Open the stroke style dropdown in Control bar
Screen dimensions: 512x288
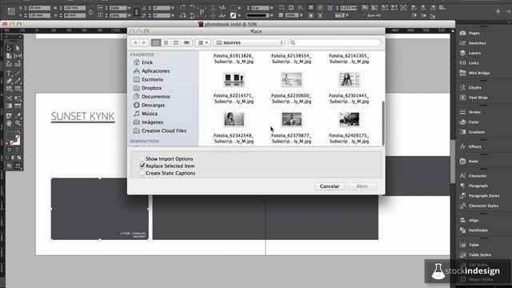pos(271,15)
